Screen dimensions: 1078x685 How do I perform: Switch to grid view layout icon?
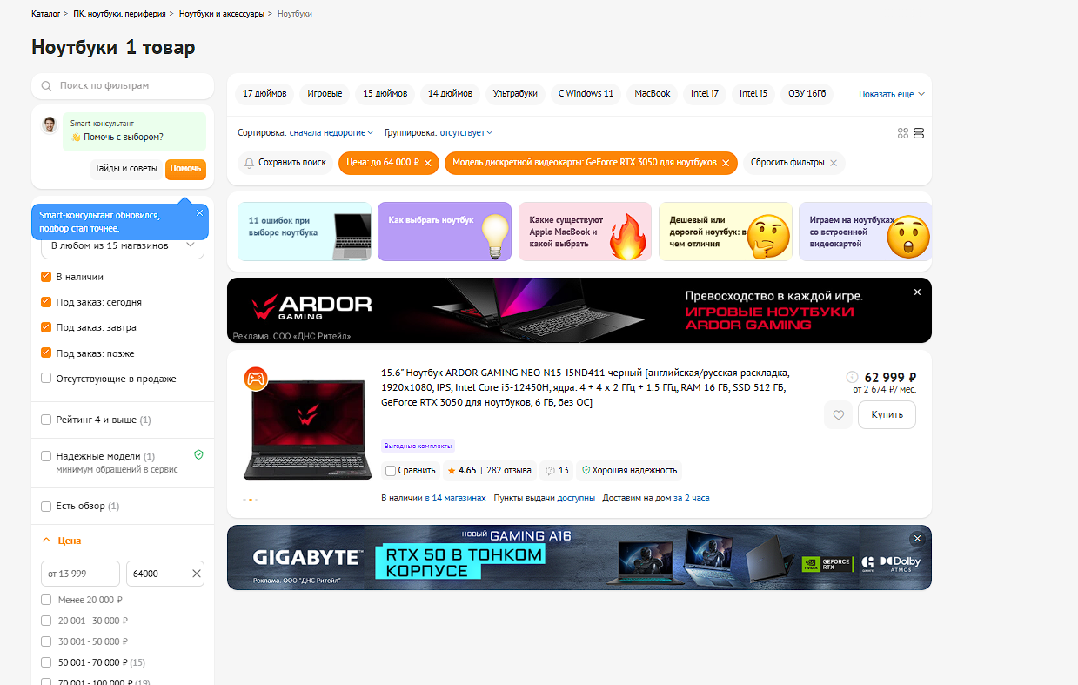[x=903, y=133]
